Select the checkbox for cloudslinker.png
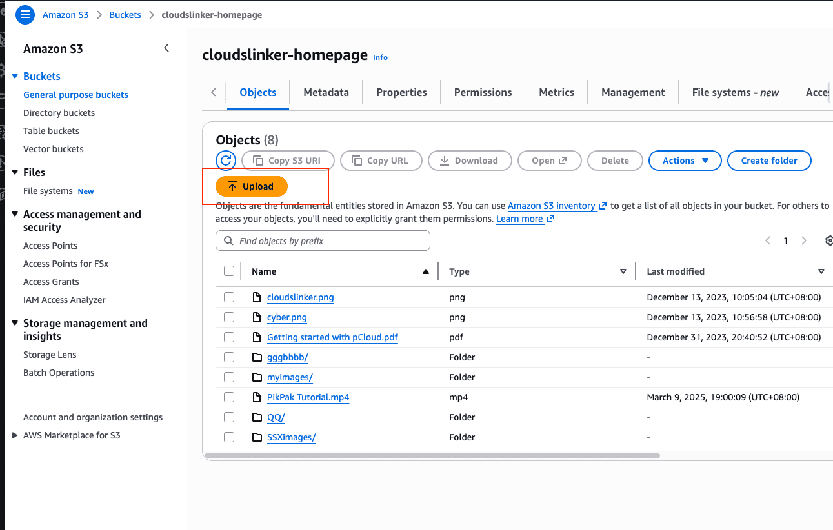 click(x=229, y=297)
